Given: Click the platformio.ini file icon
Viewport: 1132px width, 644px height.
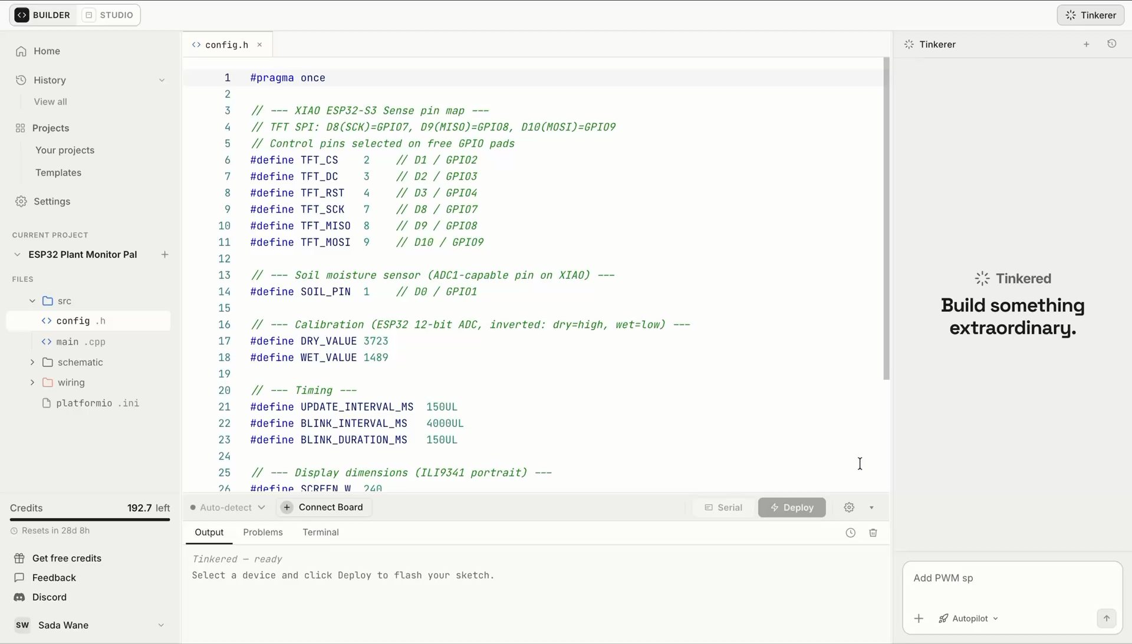Looking at the screenshot, I should 47,403.
